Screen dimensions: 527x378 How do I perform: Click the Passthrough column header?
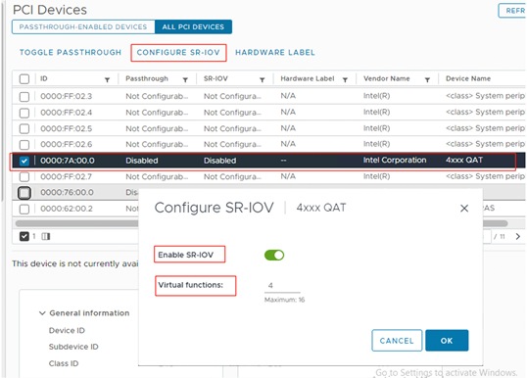pos(147,78)
